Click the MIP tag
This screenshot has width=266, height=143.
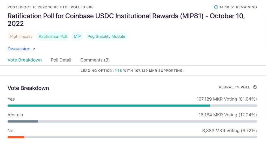[77, 36]
